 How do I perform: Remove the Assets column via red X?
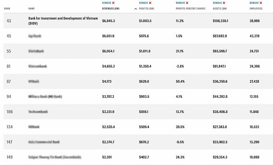(x=224, y=3)
